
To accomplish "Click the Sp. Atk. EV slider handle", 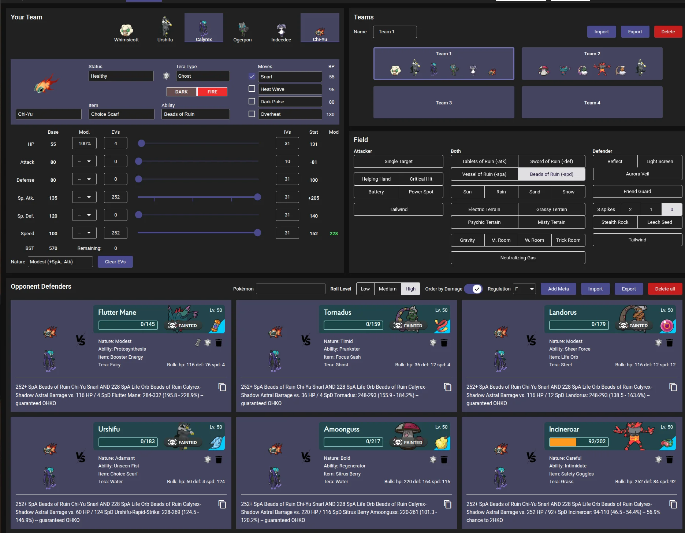I will tap(258, 197).
